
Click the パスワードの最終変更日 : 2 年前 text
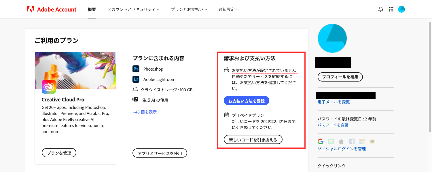point(347,119)
